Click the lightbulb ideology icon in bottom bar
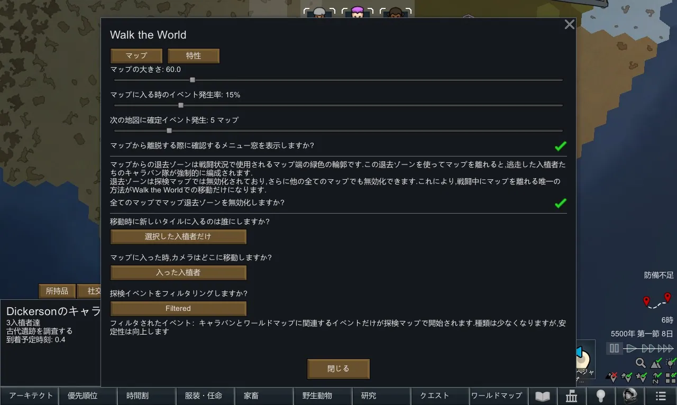The height and width of the screenshot is (405, 677). (x=601, y=396)
